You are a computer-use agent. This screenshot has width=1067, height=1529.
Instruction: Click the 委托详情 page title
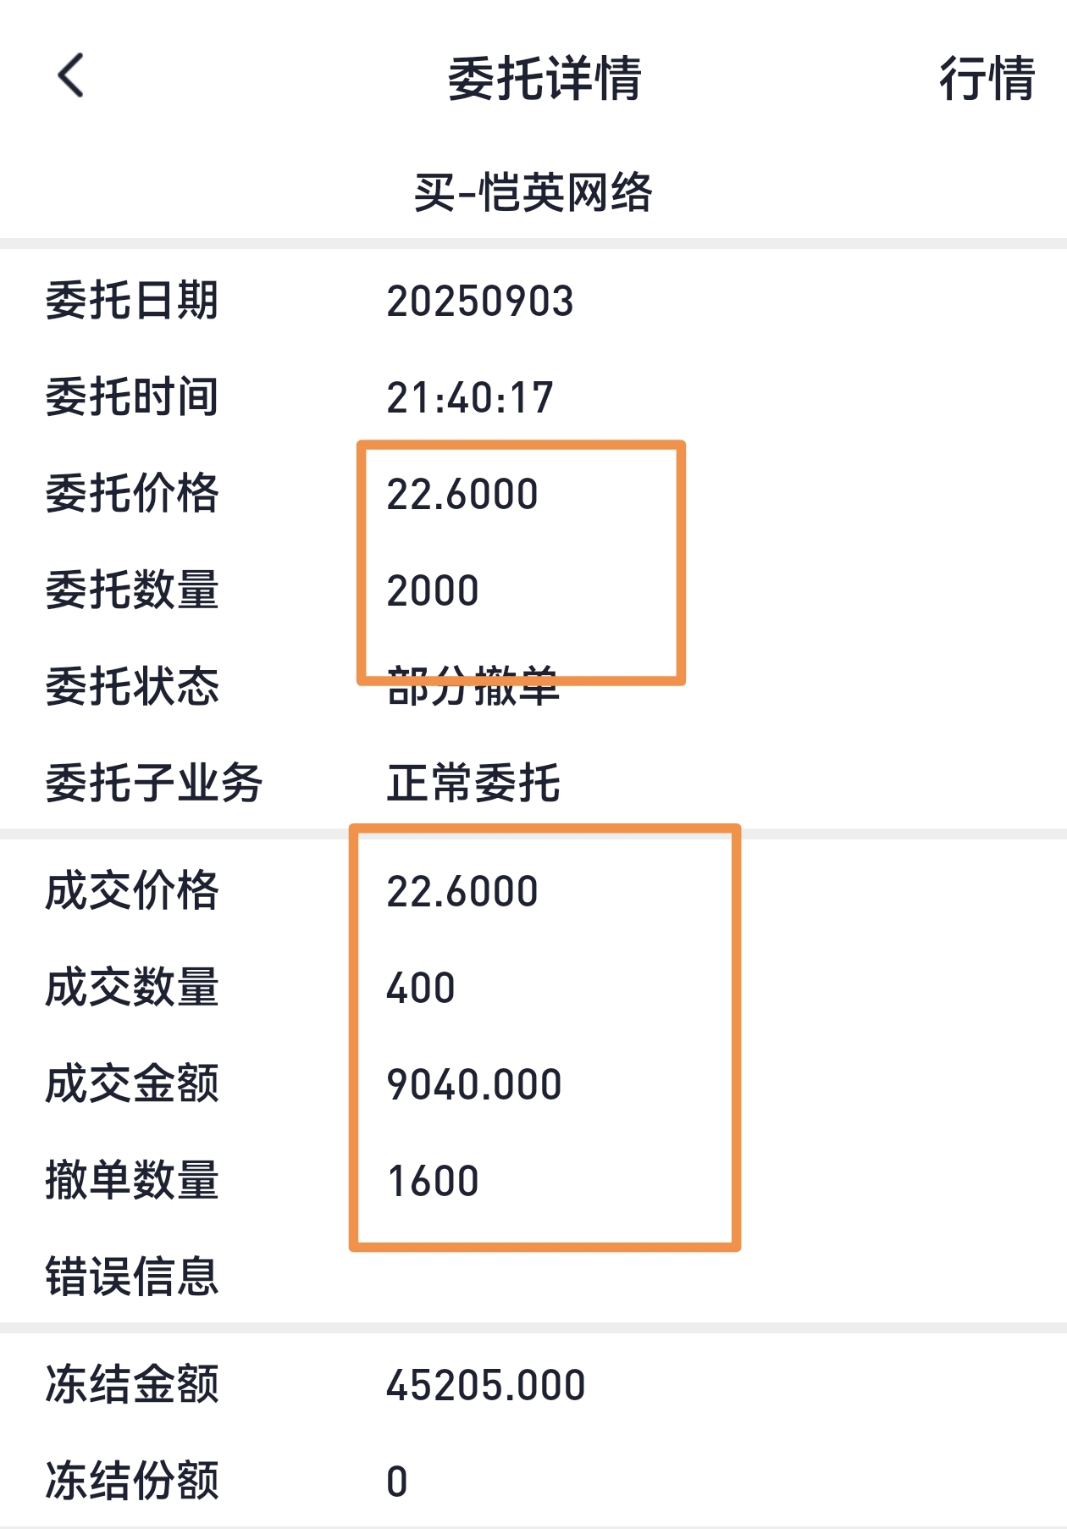point(545,78)
